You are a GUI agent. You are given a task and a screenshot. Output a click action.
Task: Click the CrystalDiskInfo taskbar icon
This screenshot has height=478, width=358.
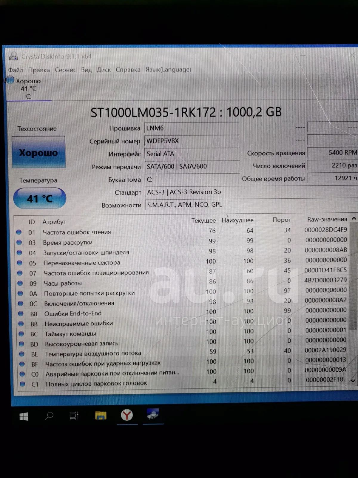pos(153,415)
